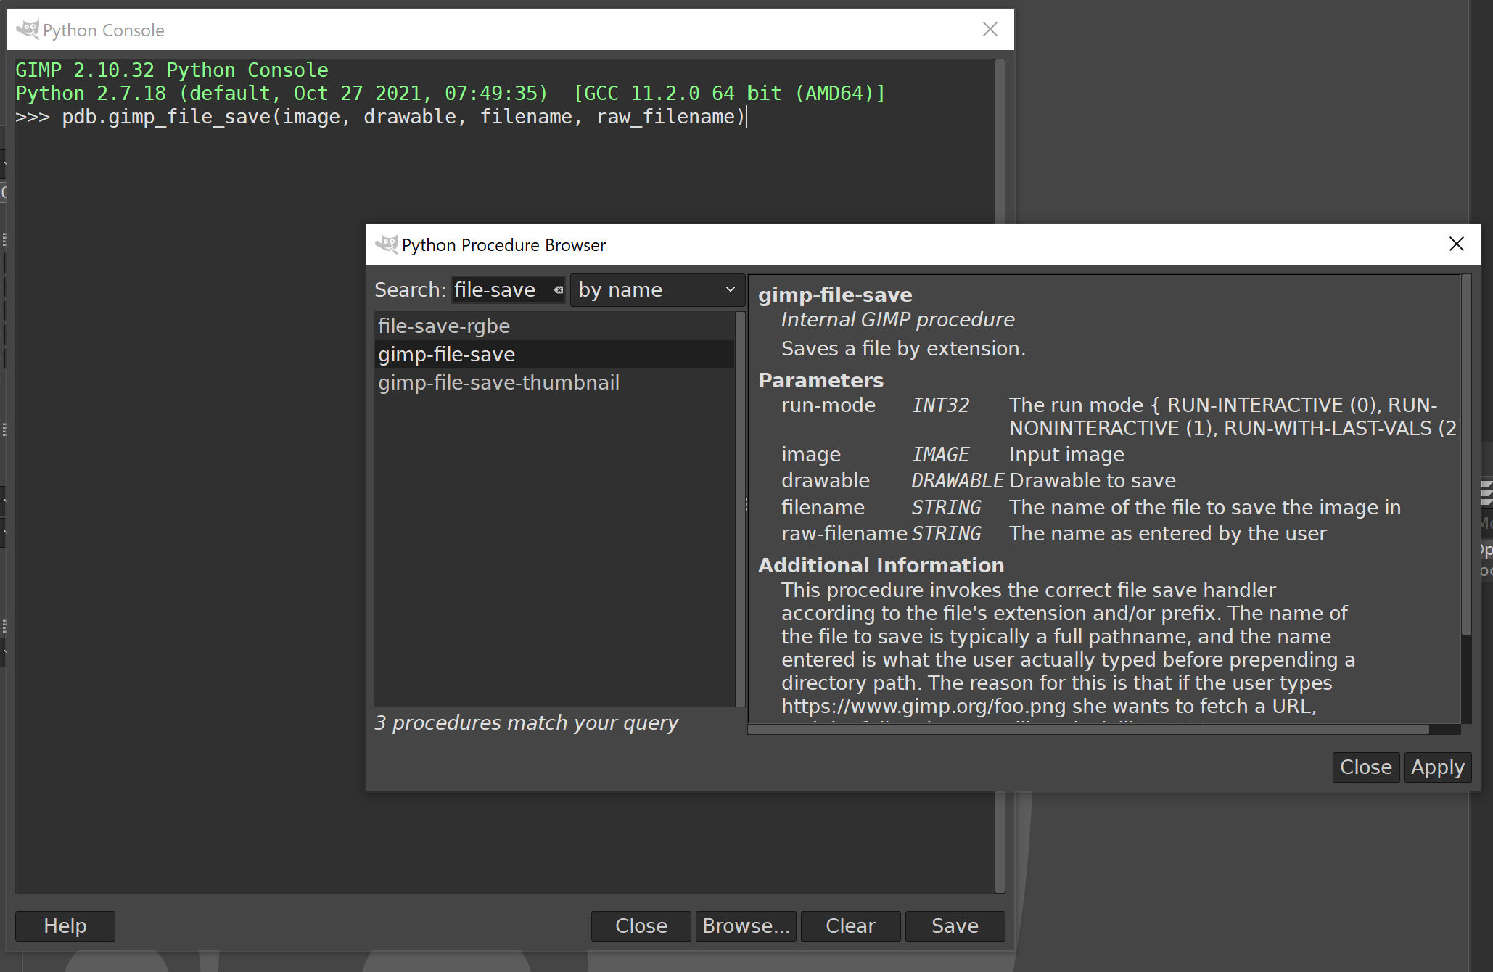
Task: Open the Browse... procedure browser button
Action: (x=745, y=926)
